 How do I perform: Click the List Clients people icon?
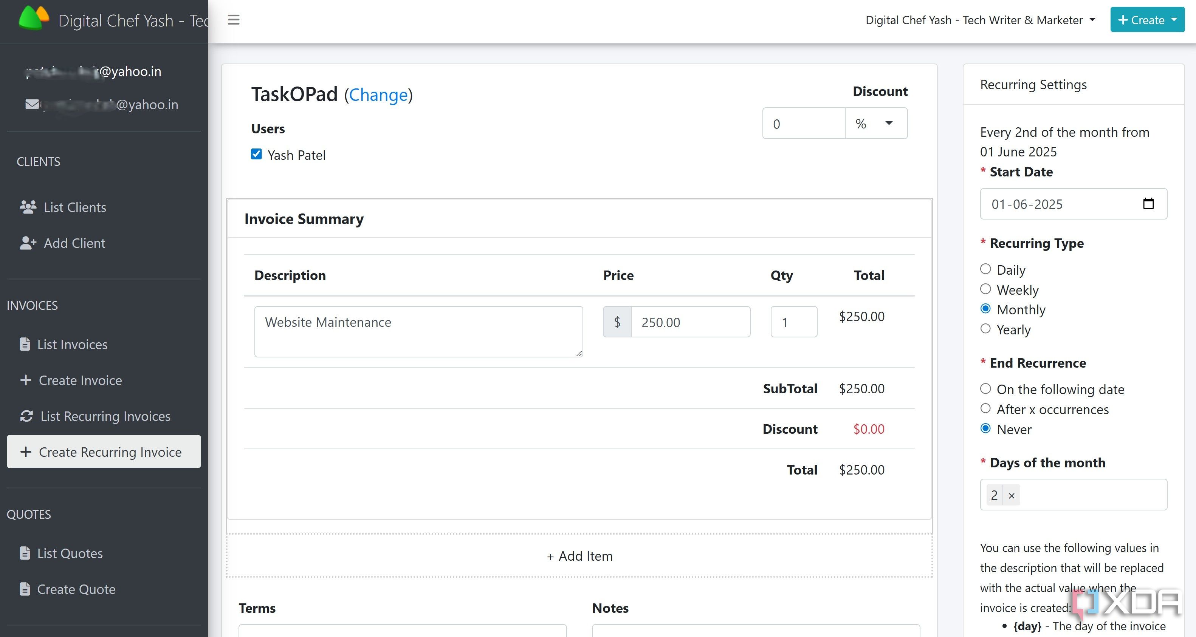coord(28,207)
